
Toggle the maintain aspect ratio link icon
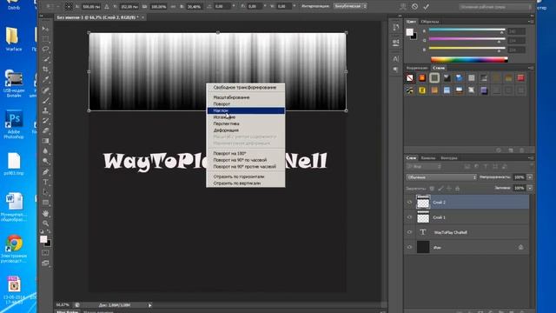tap(174, 6)
